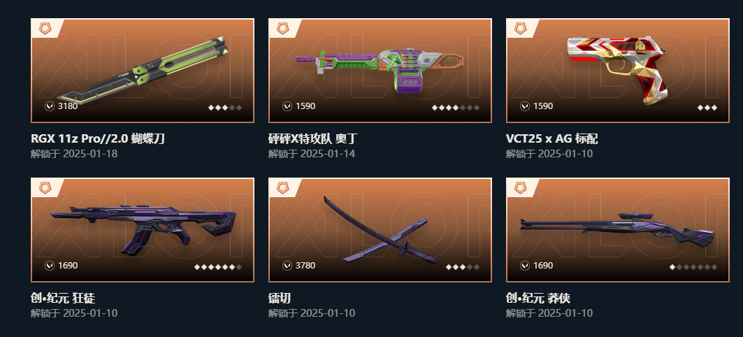The height and width of the screenshot is (337, 743).
Task: Open the RGX 11z Pro butterfly knife thumbnail
Action: [143, 71]
